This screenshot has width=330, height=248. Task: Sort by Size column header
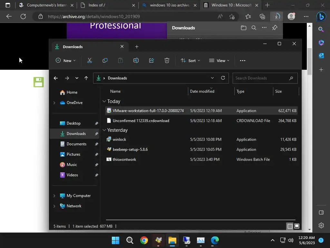pyautogui.click(x=278, y=91)
